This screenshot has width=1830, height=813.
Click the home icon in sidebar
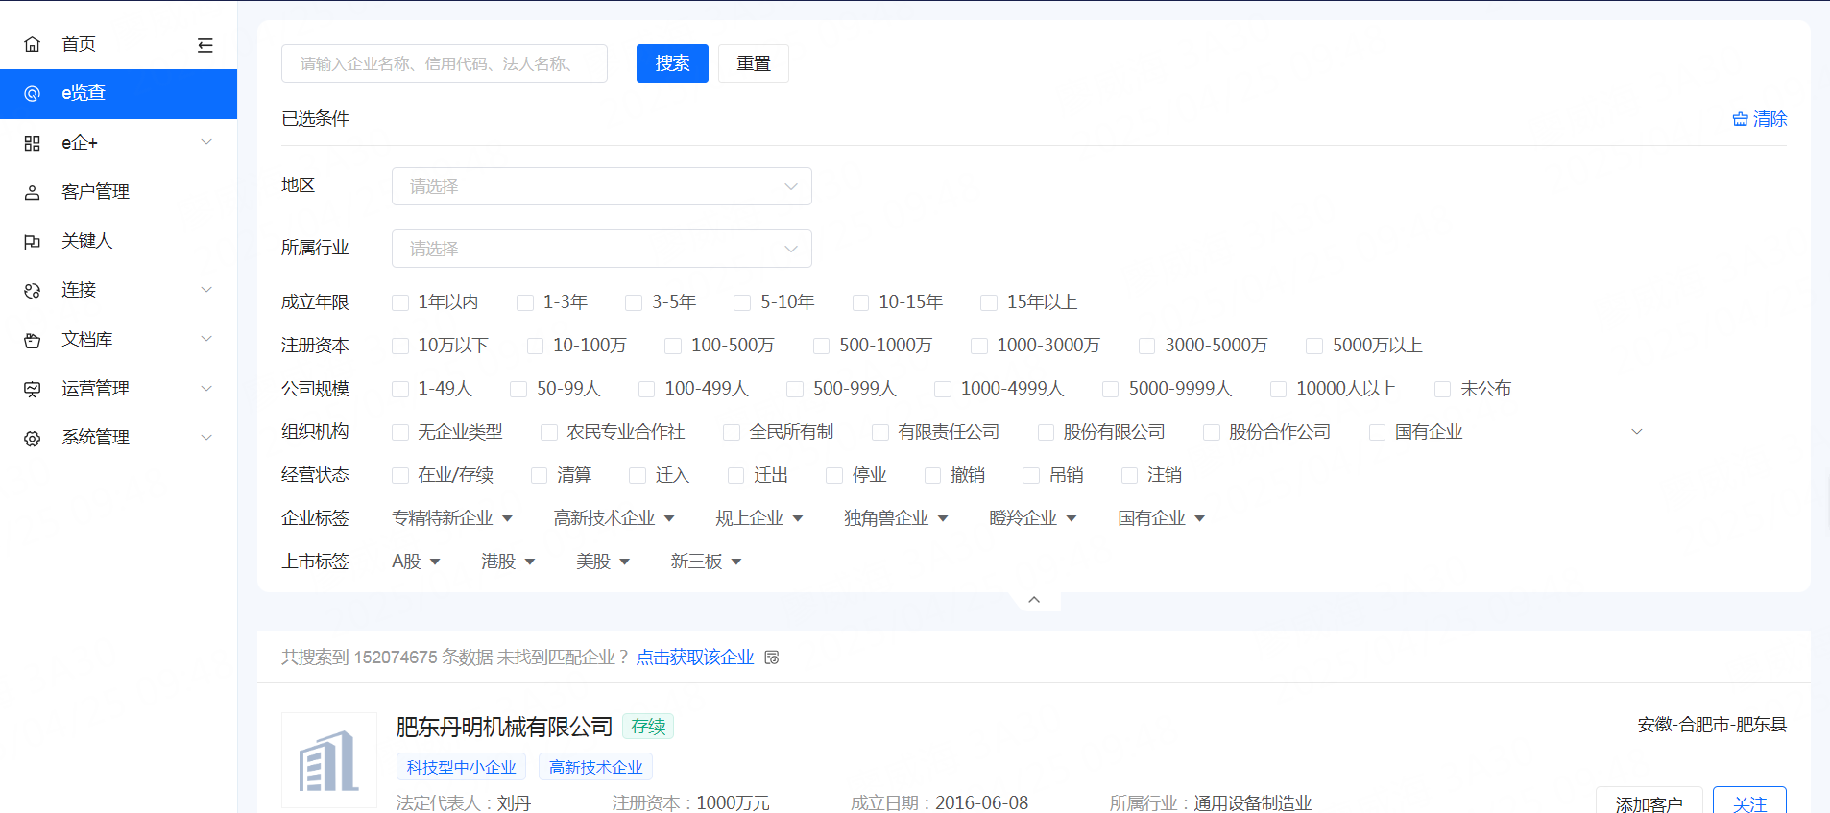pyautogui.click(x=32, y=44)
